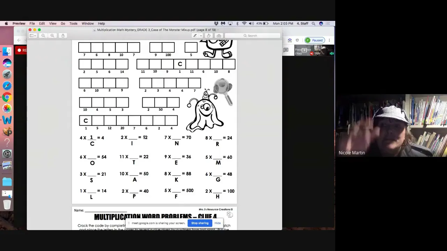Open Notification Center list icon
Image resolution: width=447 pixels, height=251 pixels.
(x=328, y=23)
